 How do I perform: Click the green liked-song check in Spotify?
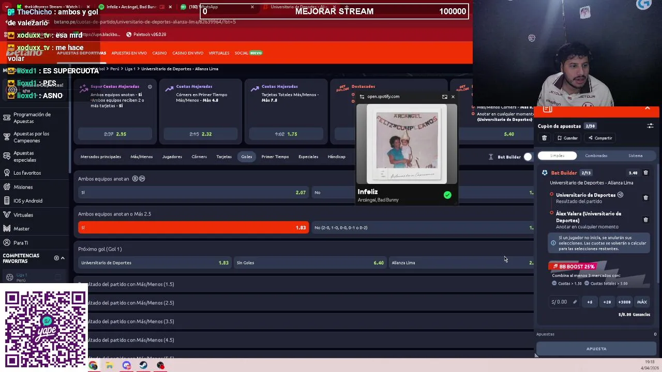click(x=447, y=195)
